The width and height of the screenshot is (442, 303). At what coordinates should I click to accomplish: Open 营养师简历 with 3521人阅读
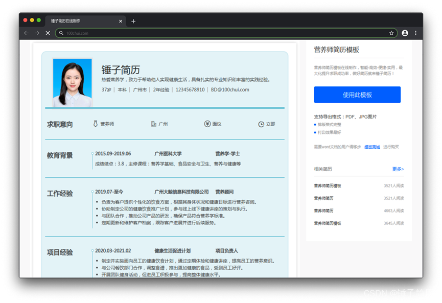(359, 198)
